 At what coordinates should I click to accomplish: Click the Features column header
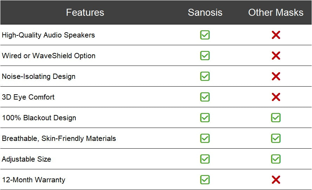[85, 13]
